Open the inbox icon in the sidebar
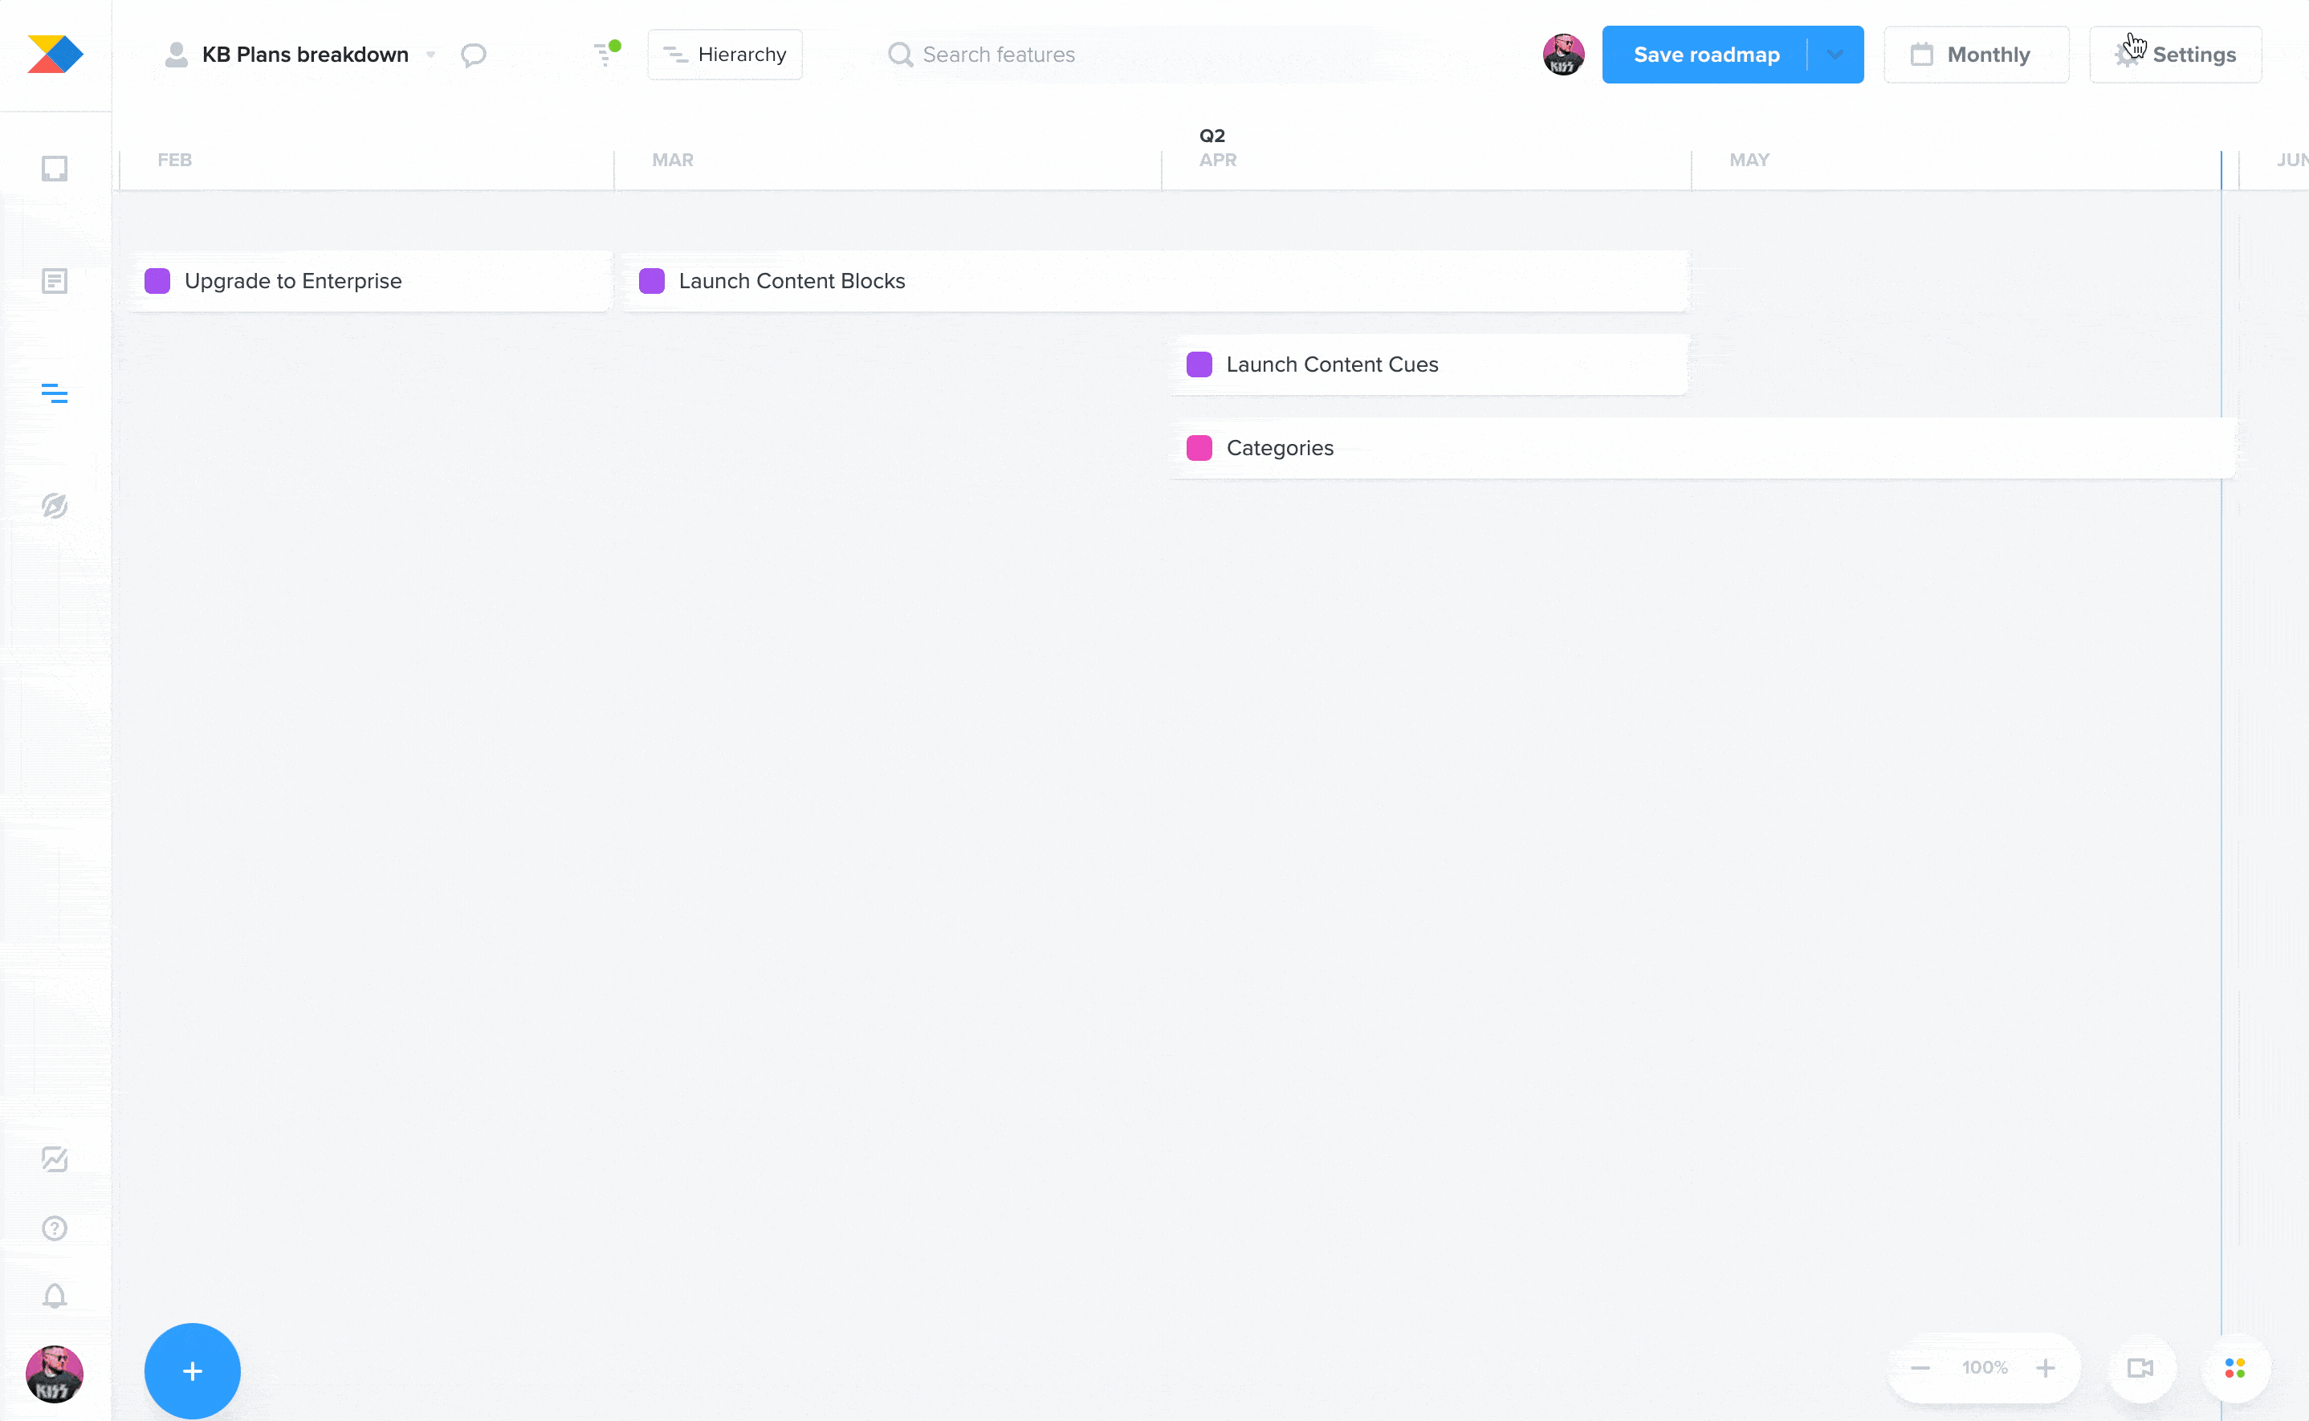2309x1421 pixels. [55, 169]
